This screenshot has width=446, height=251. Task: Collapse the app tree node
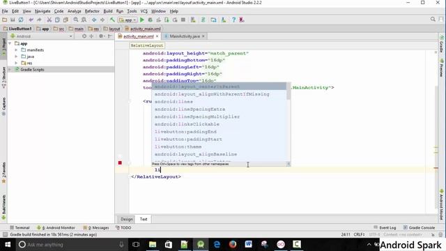[x=10, y=43]
